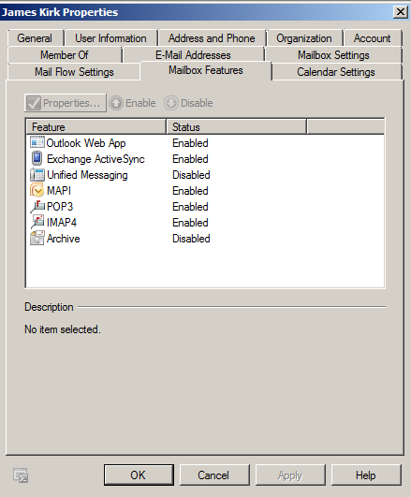Switch to the Member Of tab

[x=65, y=55]
